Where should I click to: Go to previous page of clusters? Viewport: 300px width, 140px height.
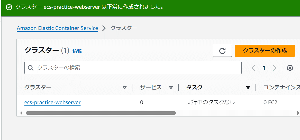point(253,68)
